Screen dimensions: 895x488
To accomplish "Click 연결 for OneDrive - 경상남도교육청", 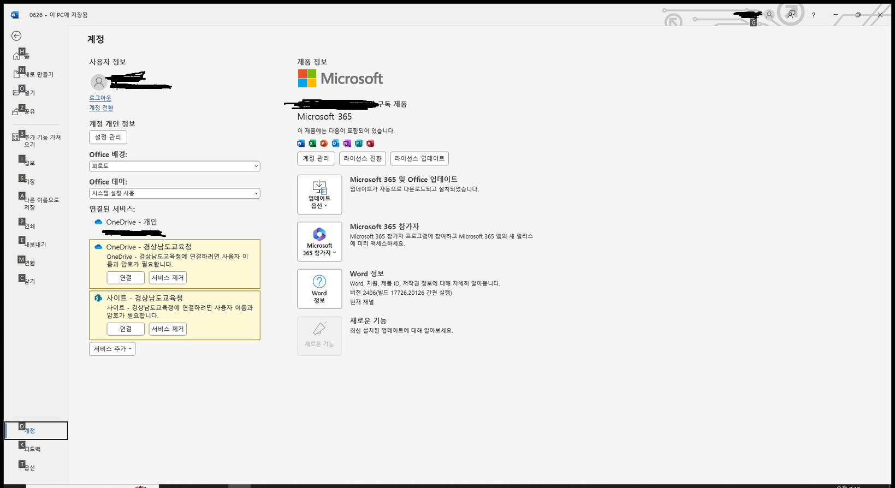I will (x=126, y=278).
